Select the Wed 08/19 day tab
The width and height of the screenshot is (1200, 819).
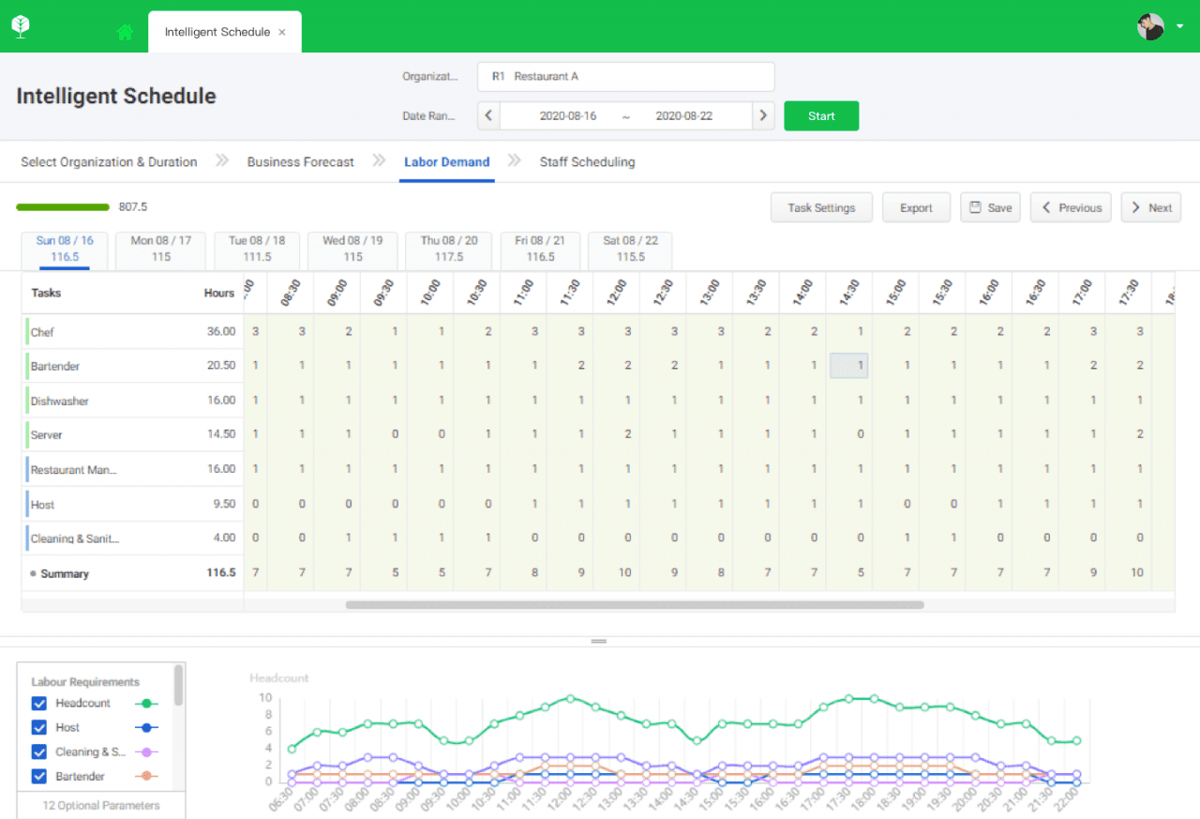352,250
